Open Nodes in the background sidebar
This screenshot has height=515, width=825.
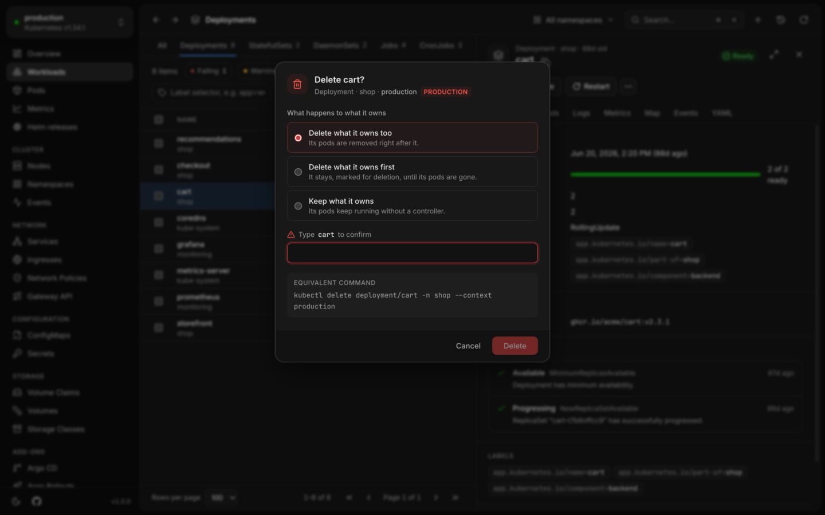[x=70, y=166]
